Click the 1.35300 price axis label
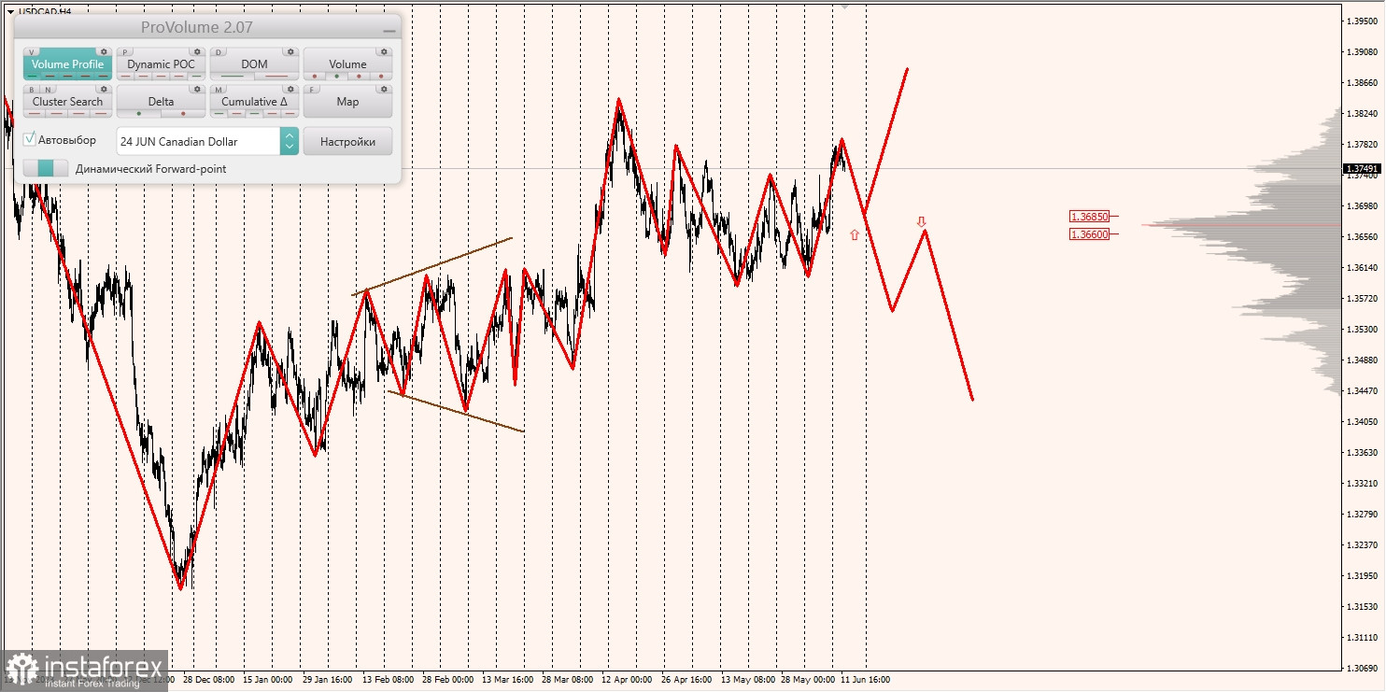The height and width of the screenshot is (692, 1386). (x=1361, y=330)
